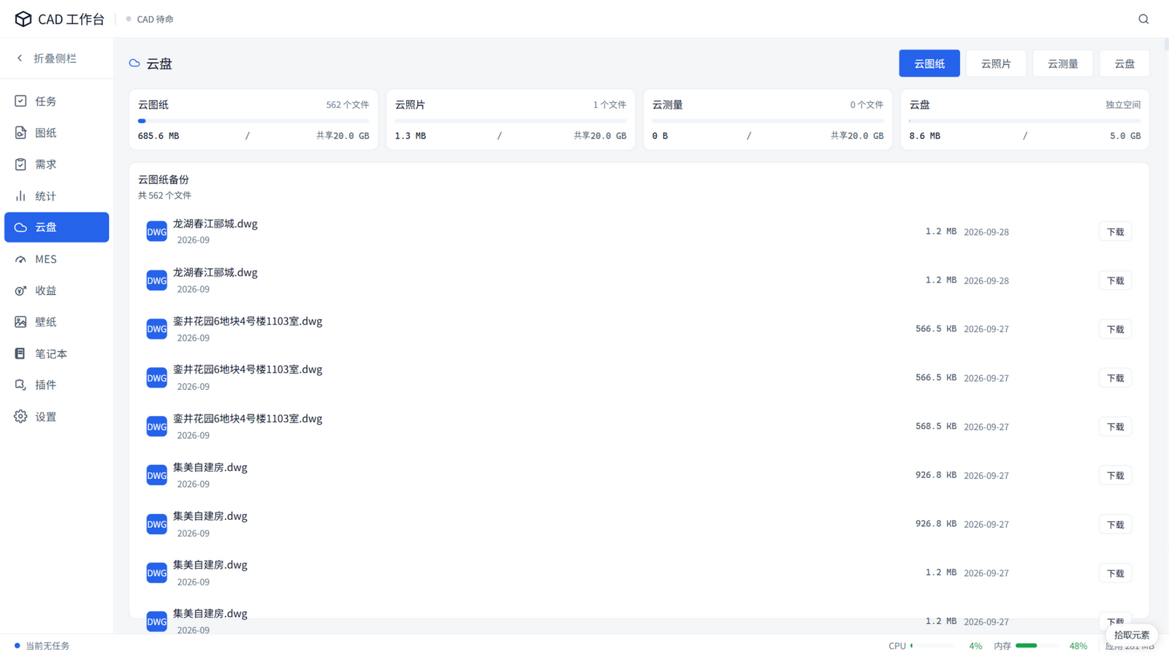Download the first 龙湖春江郦城.dwg file
The width and height of the screenshot is (1169, 657).
pyautogui.click(x=1115, y=232)
